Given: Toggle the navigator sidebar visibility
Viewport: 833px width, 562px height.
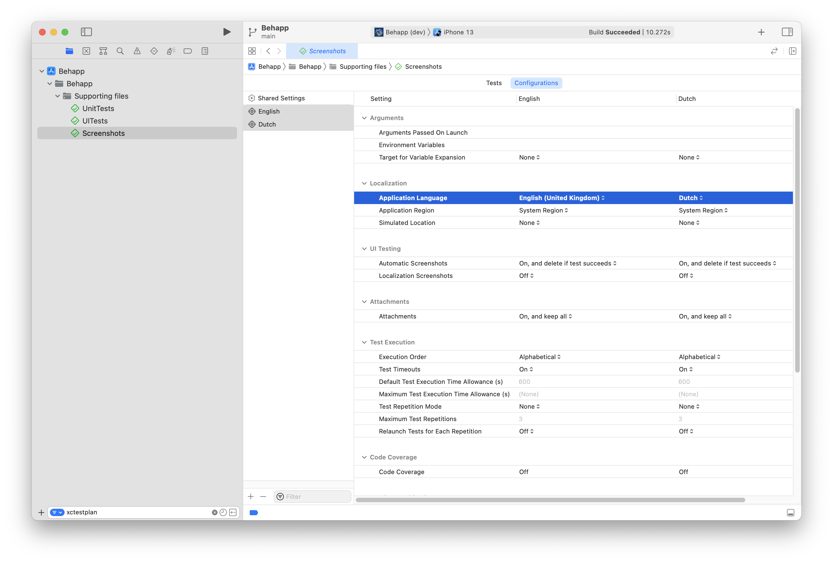Looking at the screenshot, I should click(x=86, y=32).
